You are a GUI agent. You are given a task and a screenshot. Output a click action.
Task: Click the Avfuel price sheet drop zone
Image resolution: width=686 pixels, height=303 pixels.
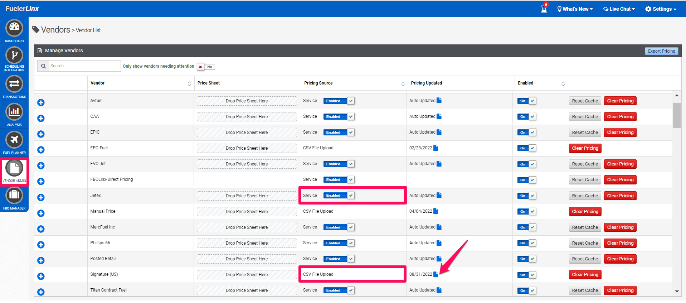pos(247,101)
